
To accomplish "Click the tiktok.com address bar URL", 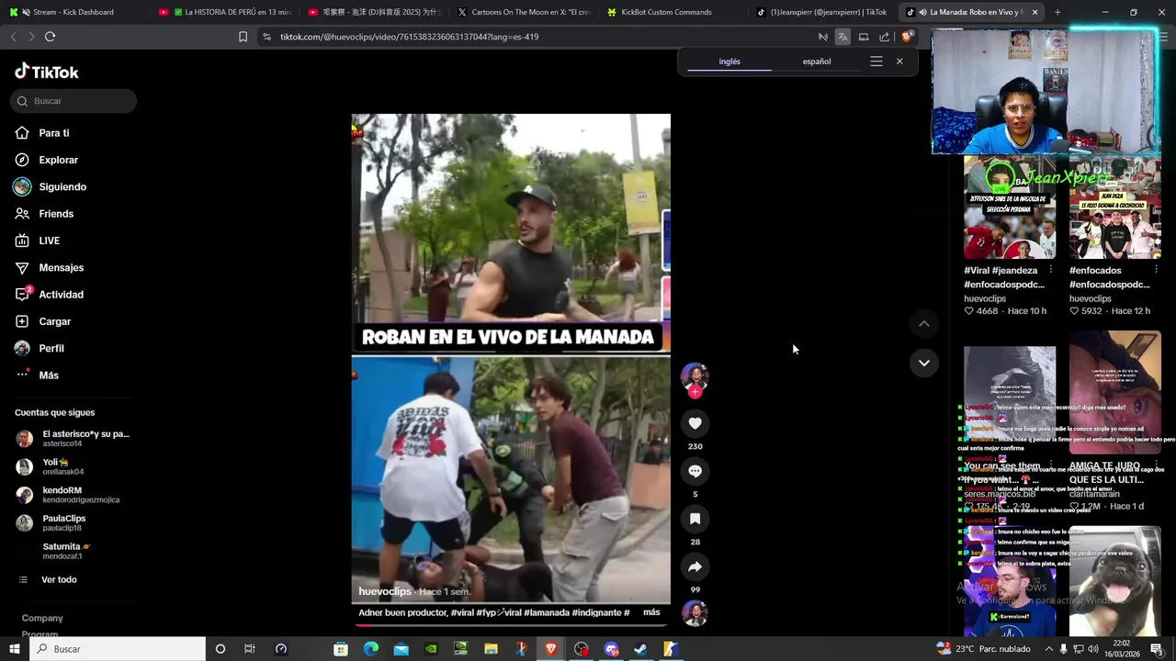I will click(409, 37).
